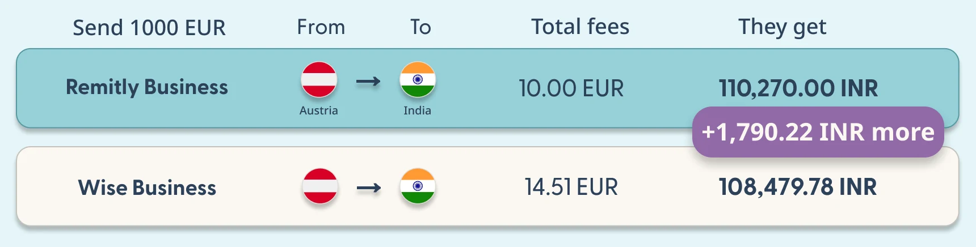This screenshot has width=976, height=247.
Task: Click the 108,479.78 INR amount
Action: [x=798, y=187]
